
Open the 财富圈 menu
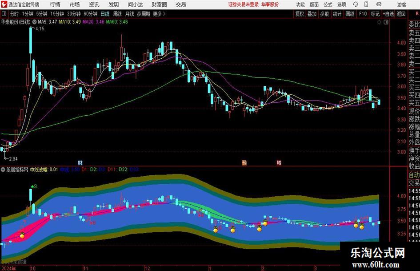(x=159, y=4)
